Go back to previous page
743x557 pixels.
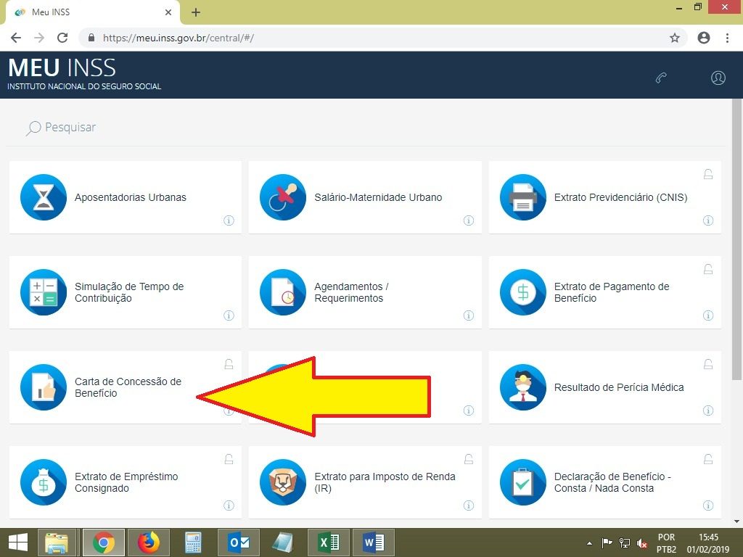pyautogui.click(x=16, y=38)
